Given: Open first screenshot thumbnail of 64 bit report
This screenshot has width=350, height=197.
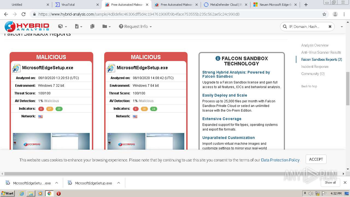Looking at the screenshot, I should [126, 141].
